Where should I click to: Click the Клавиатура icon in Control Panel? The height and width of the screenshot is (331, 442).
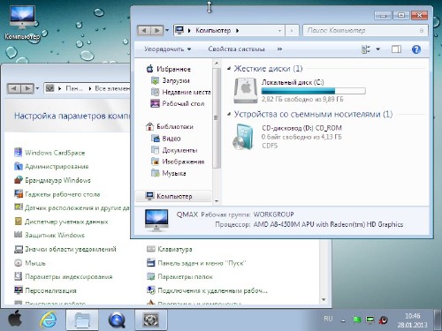[151, 249]
